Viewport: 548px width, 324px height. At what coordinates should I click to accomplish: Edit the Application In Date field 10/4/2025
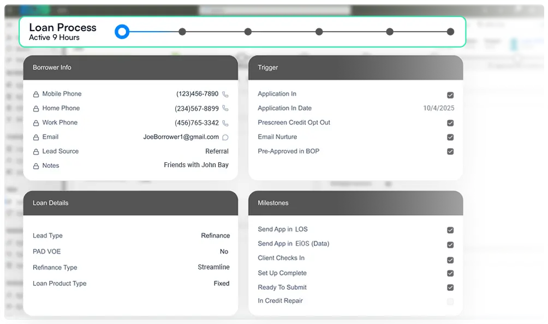438,108
